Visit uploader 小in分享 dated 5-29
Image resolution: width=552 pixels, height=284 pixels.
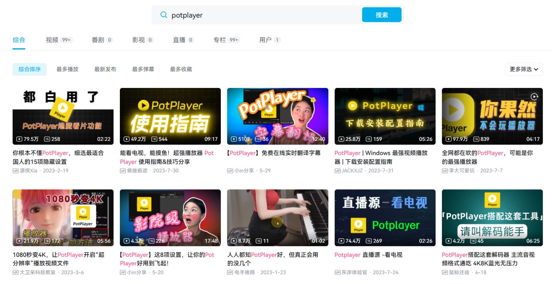tap(244, 171)
